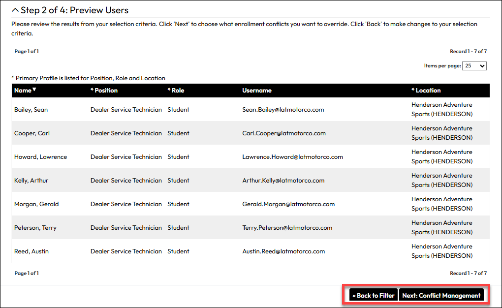The width and height of the screenshot is (502, 308).
Task: Click the Peterson, Terry row
Action: point(251,228)
